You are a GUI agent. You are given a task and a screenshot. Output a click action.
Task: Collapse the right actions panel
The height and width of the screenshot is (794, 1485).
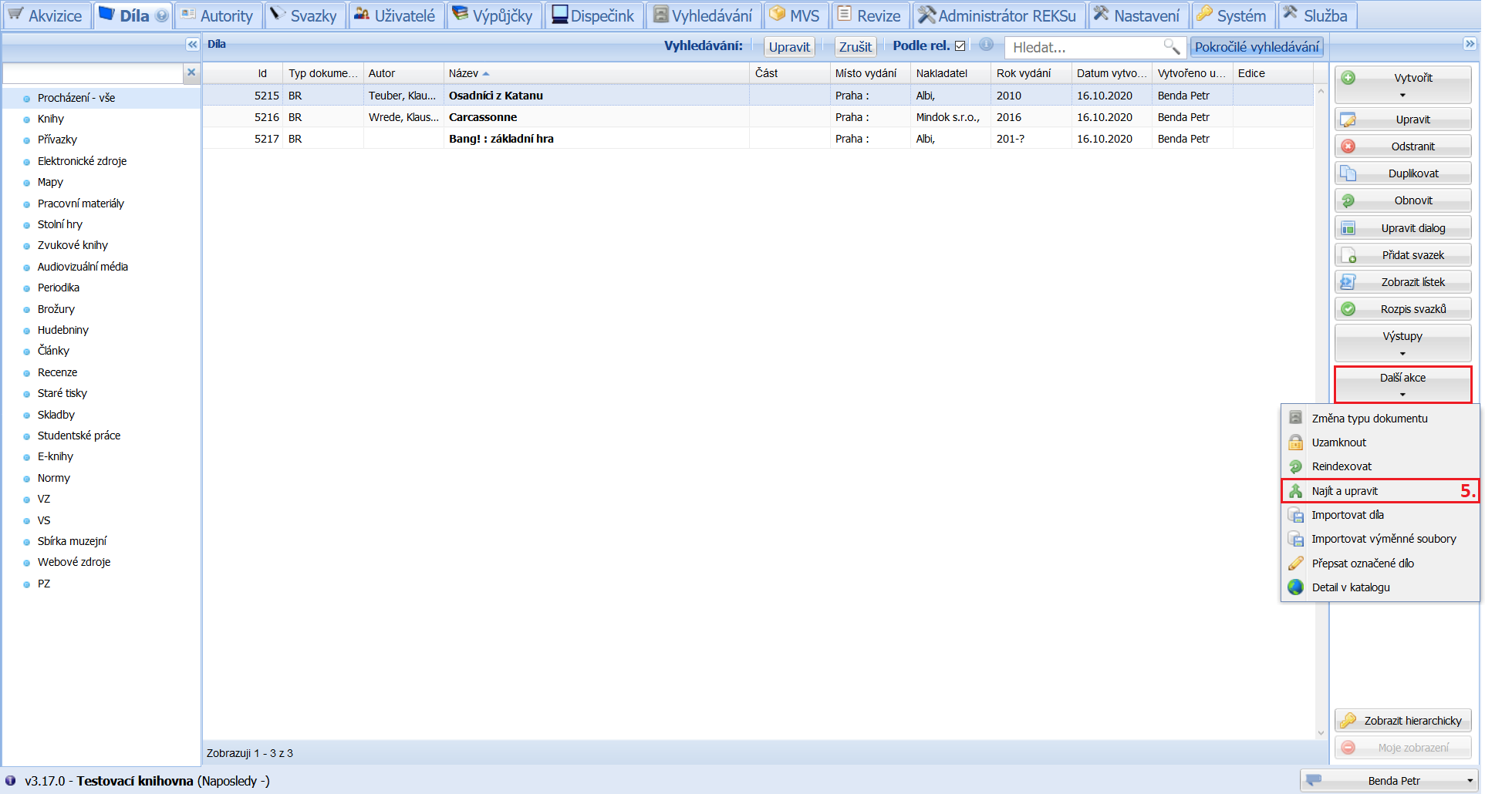tap(1470, 45)
